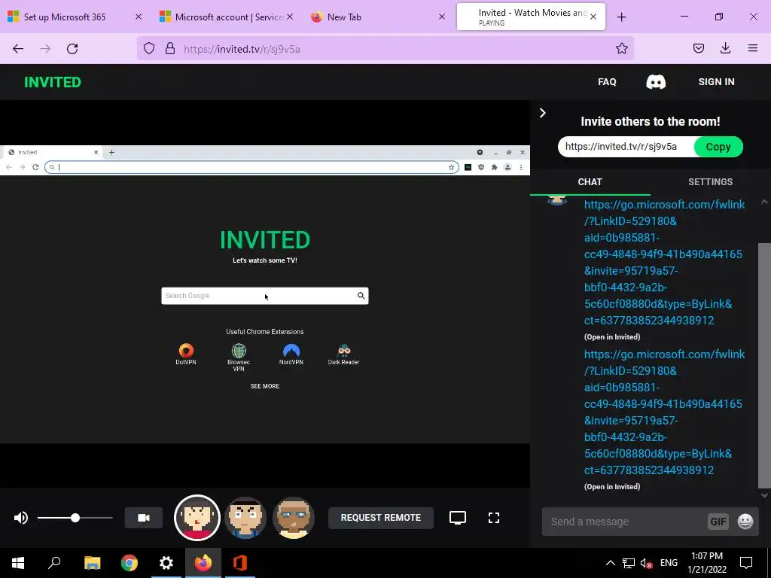The image size is (771, 578).
Task: Adjust the volume slider
Action: click(75, 518)
